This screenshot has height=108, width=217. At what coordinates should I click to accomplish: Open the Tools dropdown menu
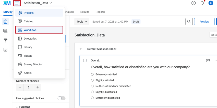(x=82, y=22)
